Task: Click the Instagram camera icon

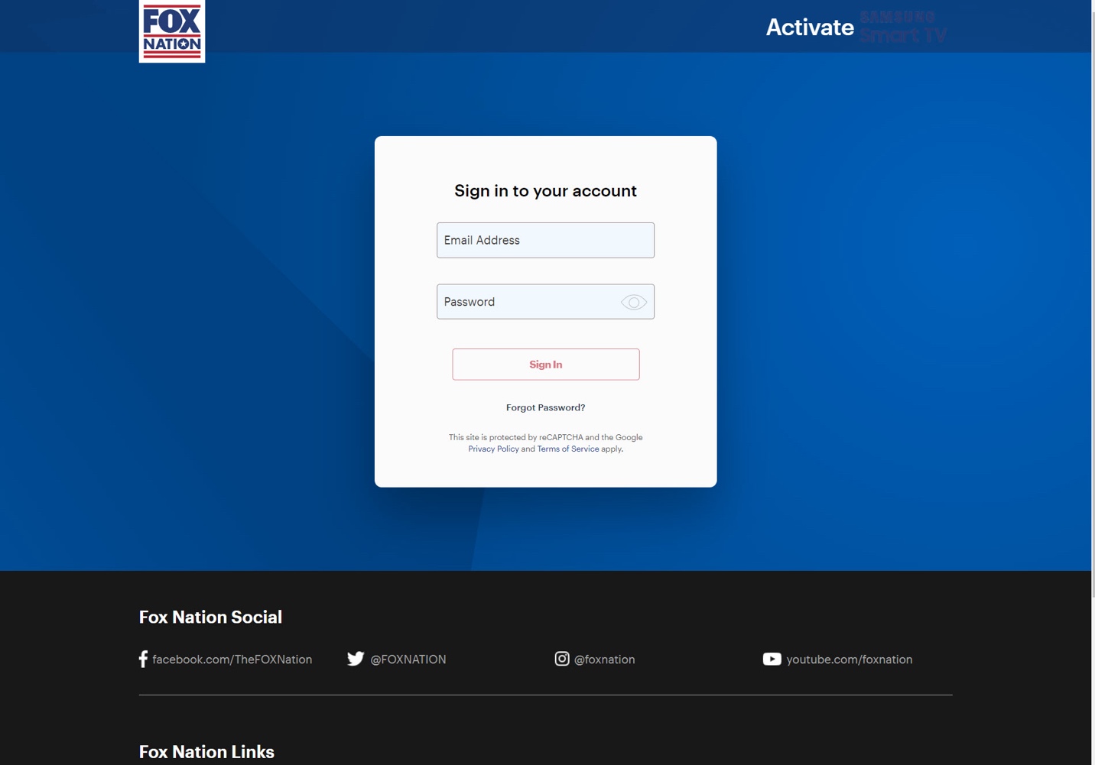Action: pos(562,659)
